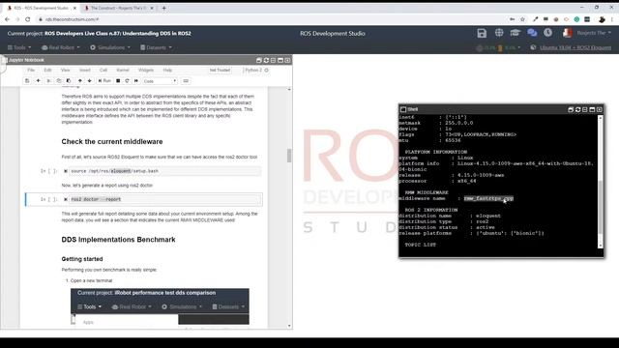This screenshot has width=619, height=348.
Task: Open the Jupyter Cell menu
Action: [x=103, y=70]
